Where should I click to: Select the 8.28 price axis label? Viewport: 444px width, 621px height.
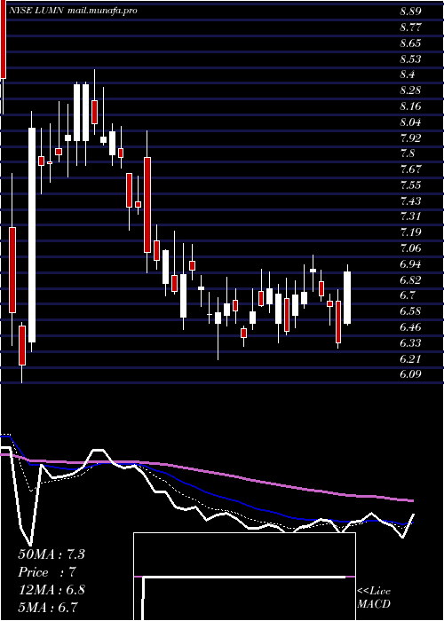pos(410,90)
